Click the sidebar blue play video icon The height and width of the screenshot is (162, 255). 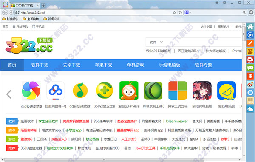(x=250, y=35)
